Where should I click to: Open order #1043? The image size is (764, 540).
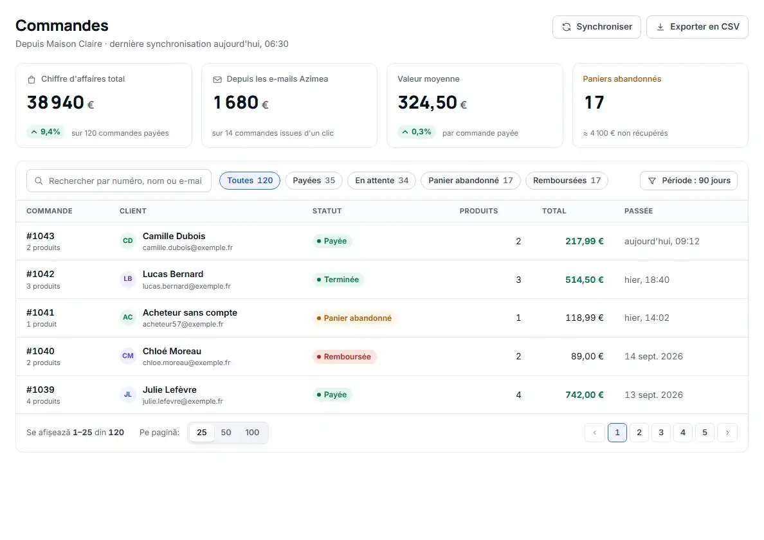point(41,236)
